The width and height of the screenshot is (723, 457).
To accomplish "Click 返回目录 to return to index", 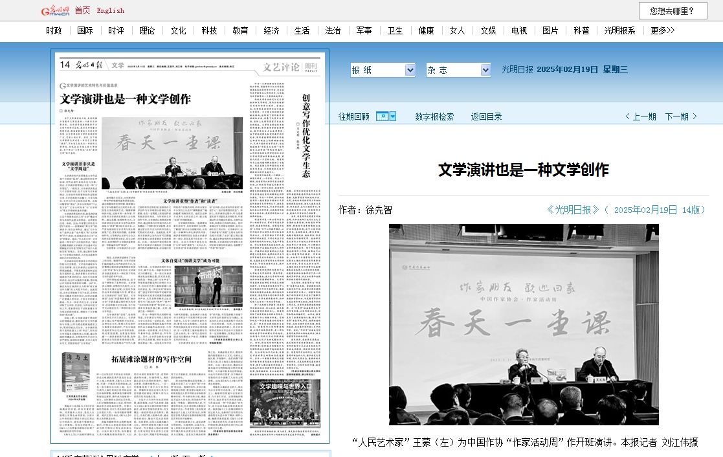I will point(486,117).
